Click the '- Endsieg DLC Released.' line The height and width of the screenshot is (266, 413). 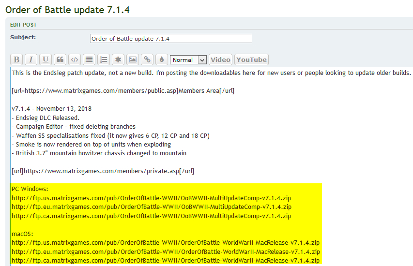[46, 118]
